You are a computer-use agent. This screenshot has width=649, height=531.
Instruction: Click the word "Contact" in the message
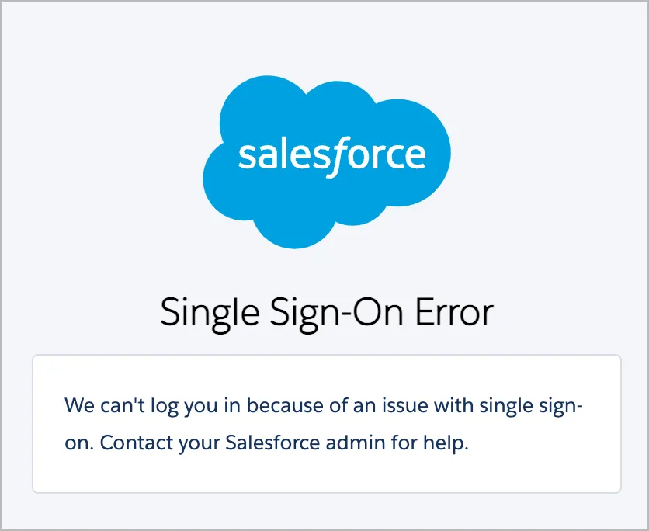pos(134,444)
